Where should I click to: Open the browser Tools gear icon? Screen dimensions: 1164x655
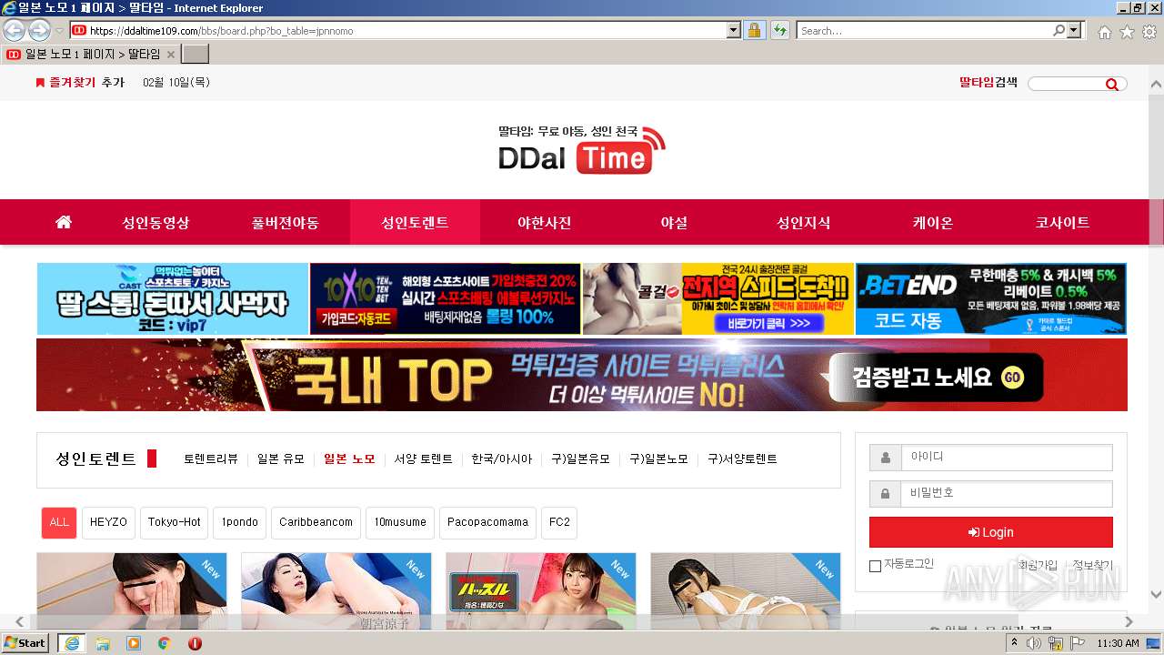[x=1149, y=32]
